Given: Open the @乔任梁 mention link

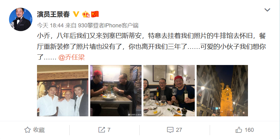Looking at the screenshot, I should tap(72, 58).
